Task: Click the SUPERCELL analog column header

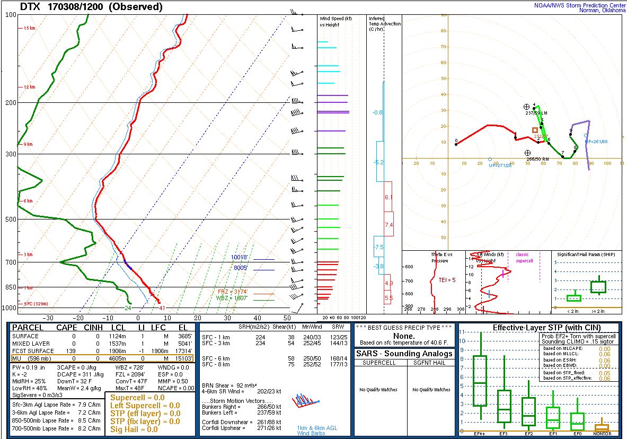Action: pos(378,363)
